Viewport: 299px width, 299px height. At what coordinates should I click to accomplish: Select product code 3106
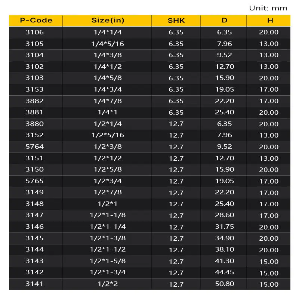(35, 32)
